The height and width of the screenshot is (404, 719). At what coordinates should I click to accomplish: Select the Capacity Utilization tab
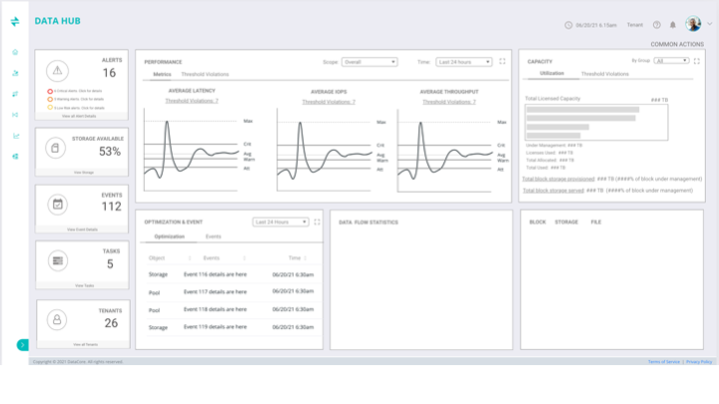(x=552, y=73)
